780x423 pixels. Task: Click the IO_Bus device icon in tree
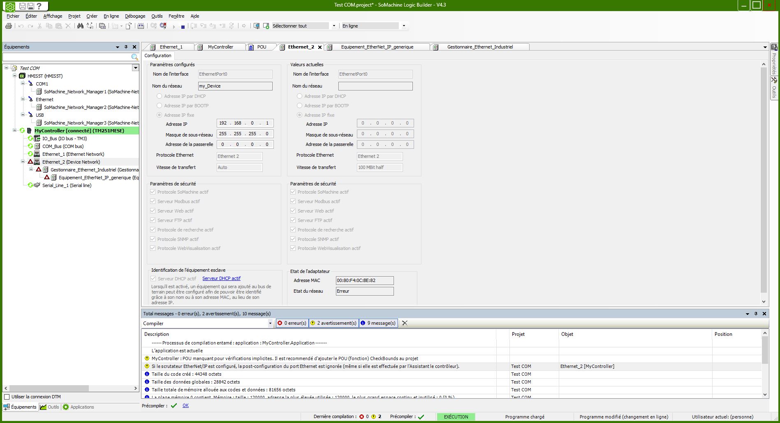(37, 139)
